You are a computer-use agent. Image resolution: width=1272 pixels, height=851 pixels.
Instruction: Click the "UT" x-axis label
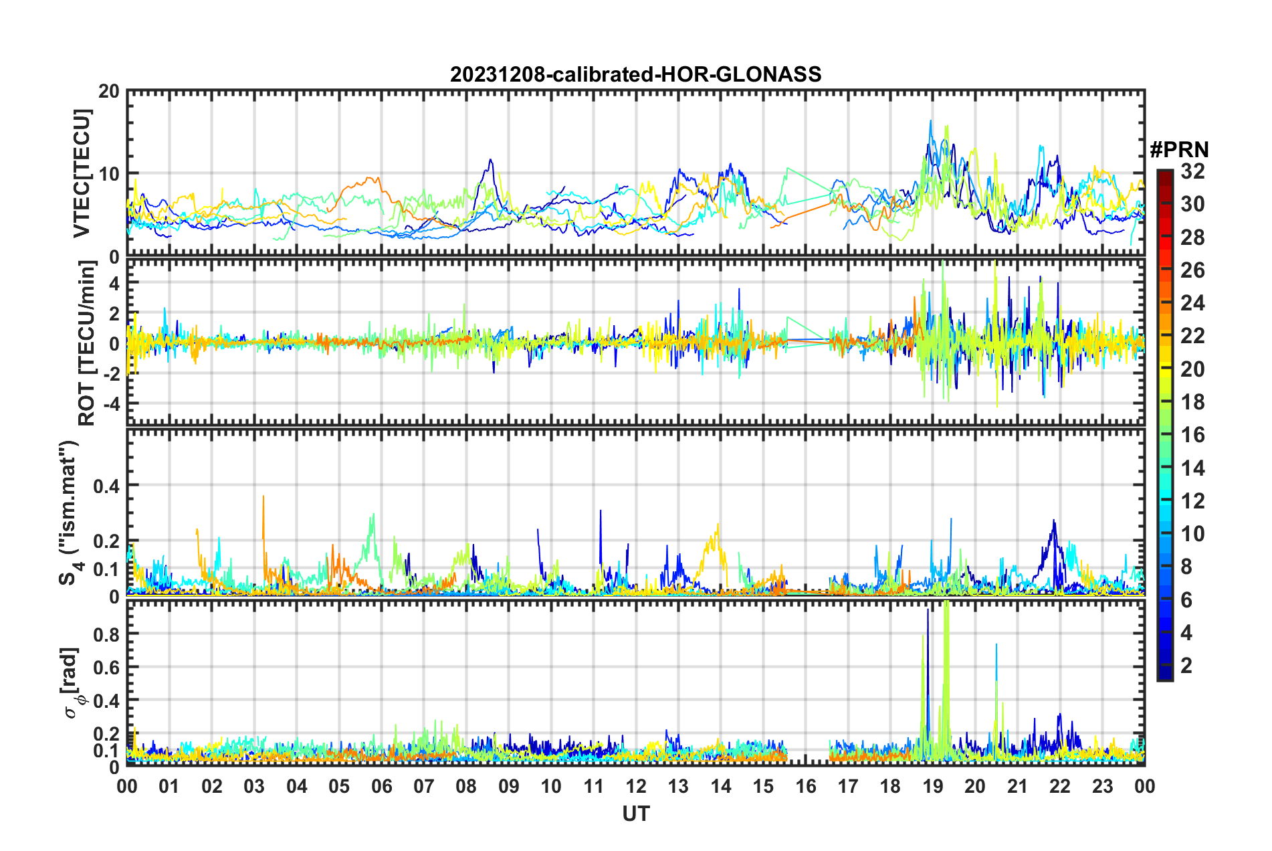click(635, 814)
